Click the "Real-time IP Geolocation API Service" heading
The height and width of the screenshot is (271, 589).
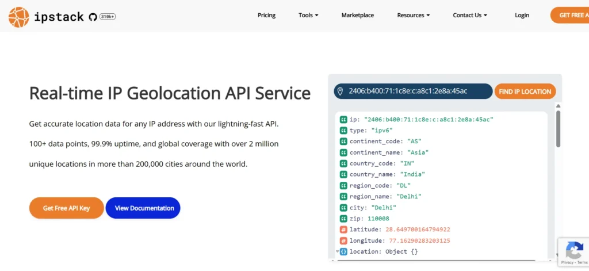(170, 93)
